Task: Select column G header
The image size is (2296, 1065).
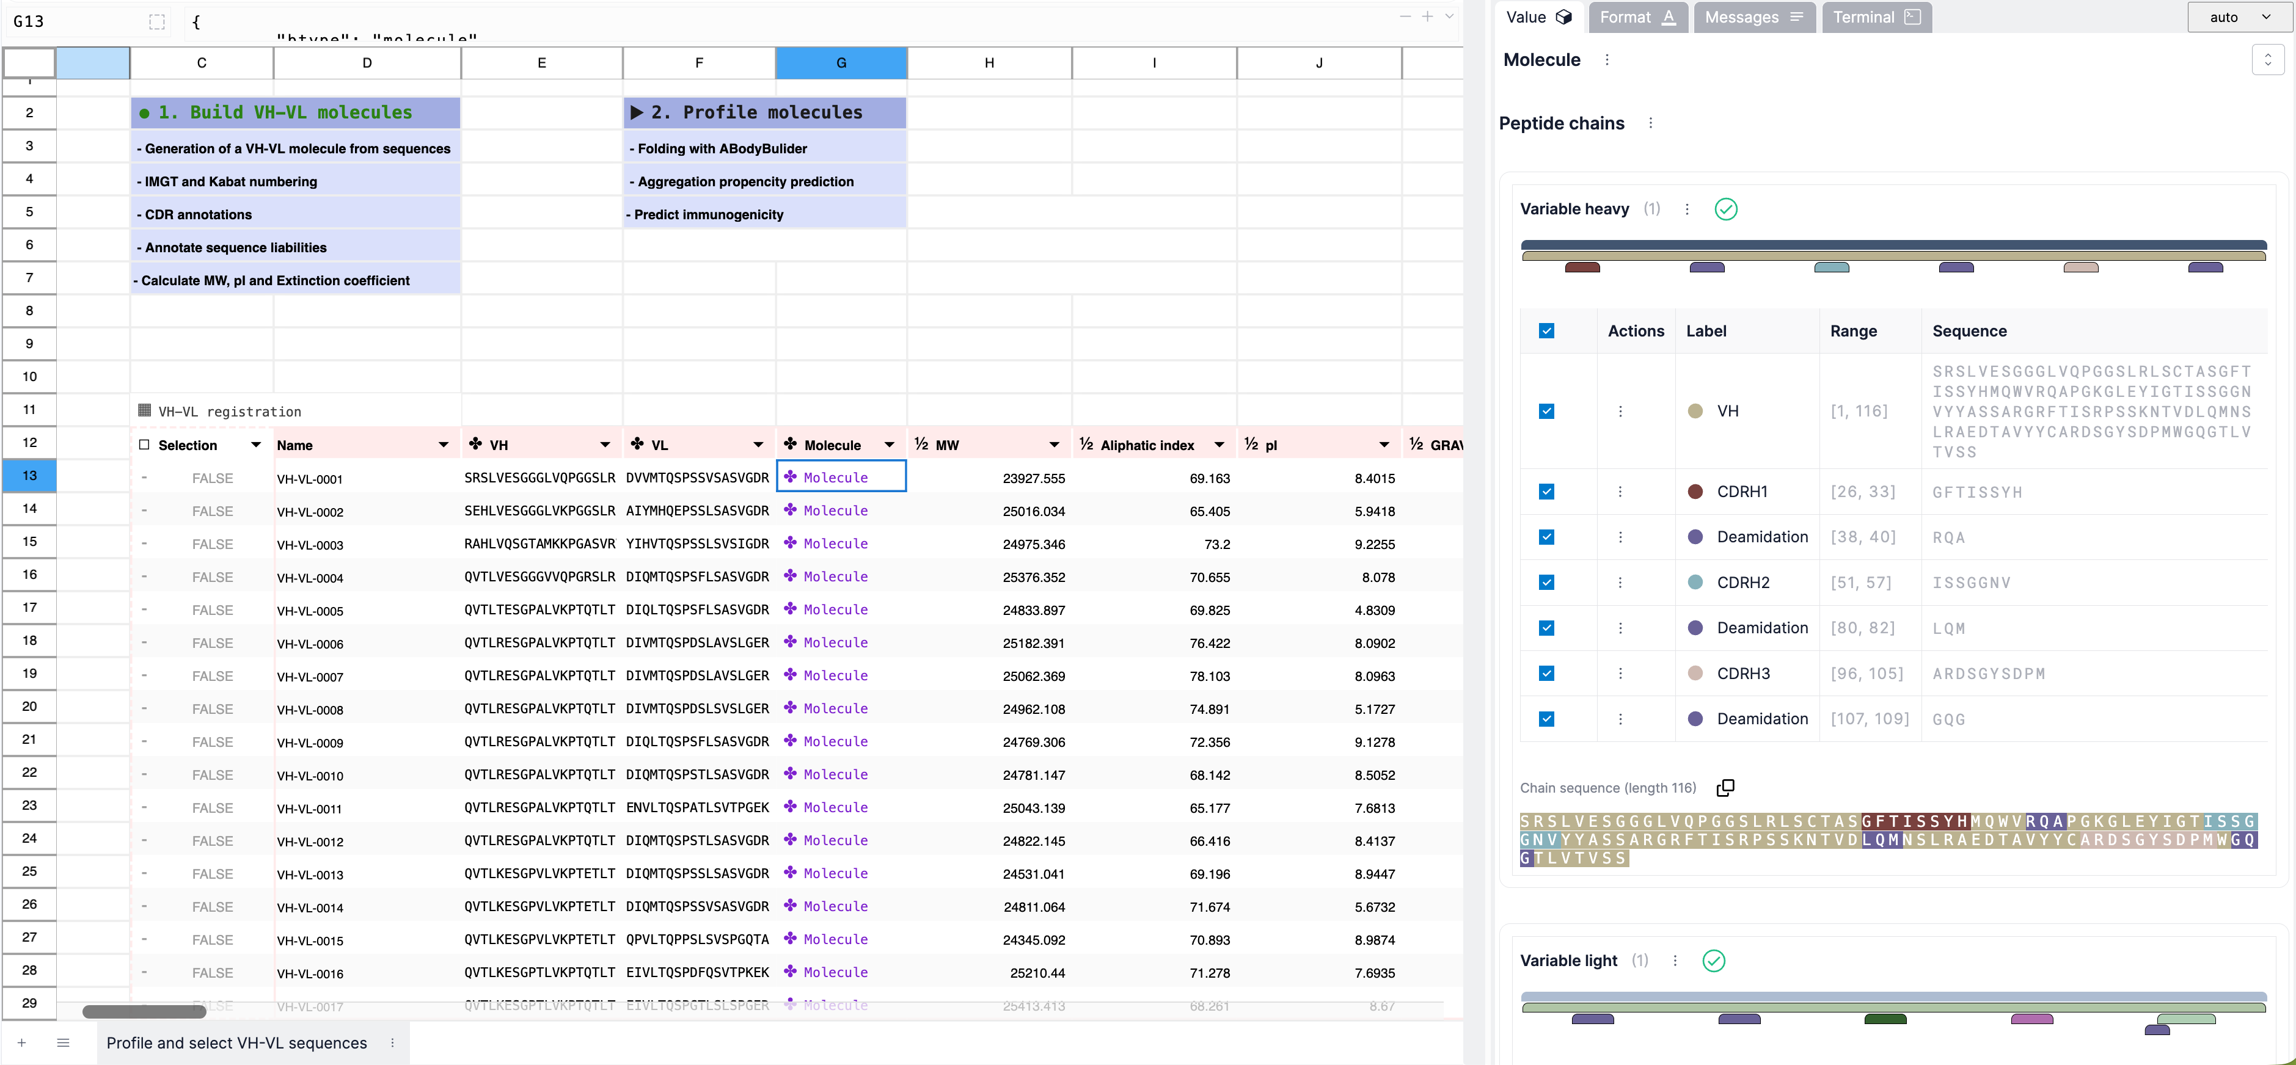Action: pyautogui.click(x=841, y=62)
